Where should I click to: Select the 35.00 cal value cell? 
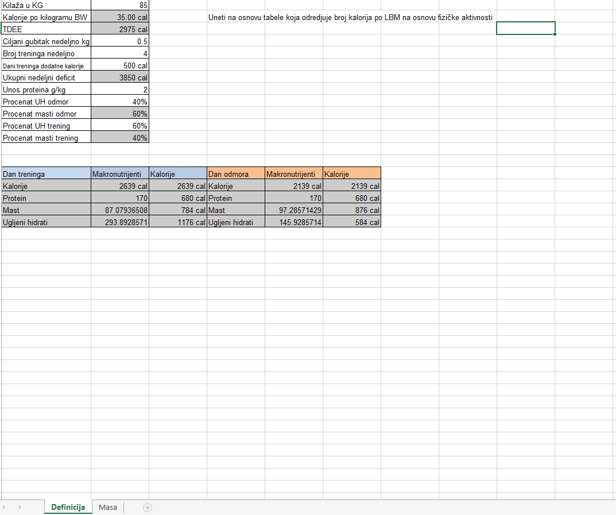[120, 17]
